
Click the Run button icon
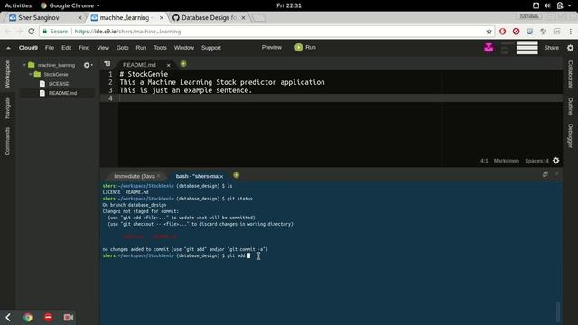[x=299, y=48]
